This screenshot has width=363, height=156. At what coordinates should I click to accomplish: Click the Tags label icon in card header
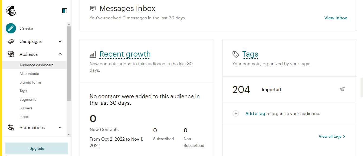point(236,54)
